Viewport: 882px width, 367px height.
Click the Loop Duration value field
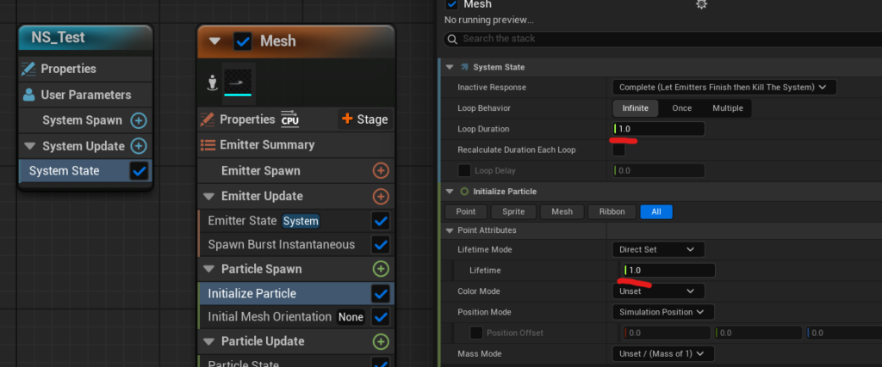point(659,129)
